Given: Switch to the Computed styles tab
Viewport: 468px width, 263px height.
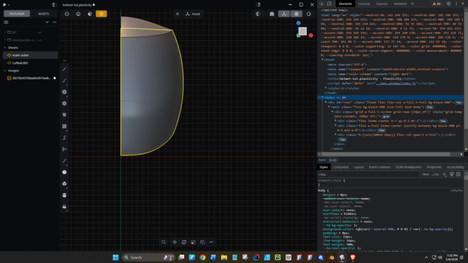Looking at the screenshot, I should pos(341,167).
